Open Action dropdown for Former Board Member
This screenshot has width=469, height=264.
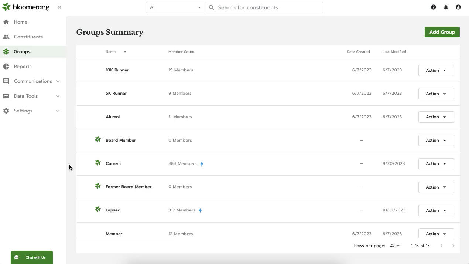pyautogui.click(x=436, y=187)
